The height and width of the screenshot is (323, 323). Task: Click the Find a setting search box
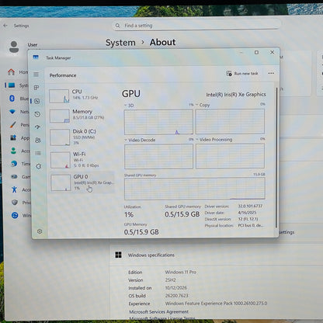point(196,26)
